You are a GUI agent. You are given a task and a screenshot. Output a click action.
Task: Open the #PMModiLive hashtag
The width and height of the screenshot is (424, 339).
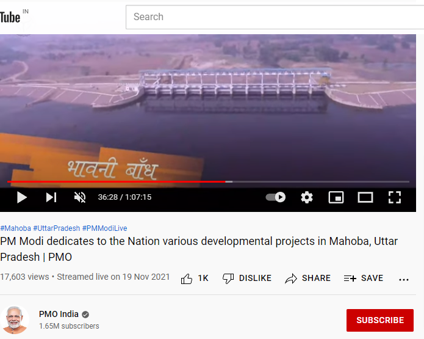[x=105, y=228]
